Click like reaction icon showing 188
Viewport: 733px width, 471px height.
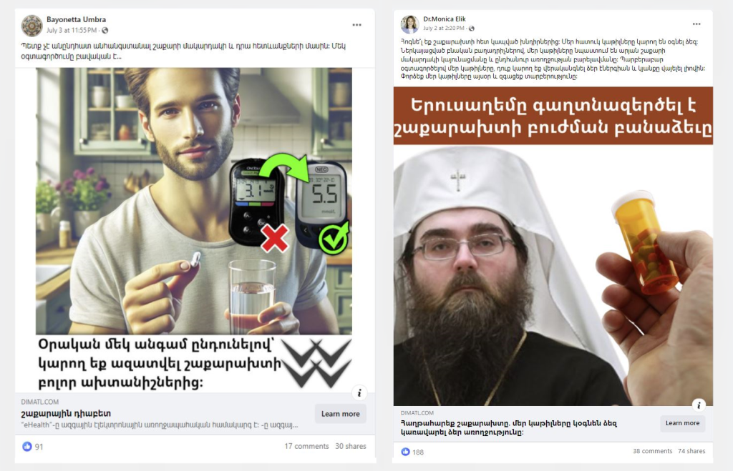click(x=405, y=452)
